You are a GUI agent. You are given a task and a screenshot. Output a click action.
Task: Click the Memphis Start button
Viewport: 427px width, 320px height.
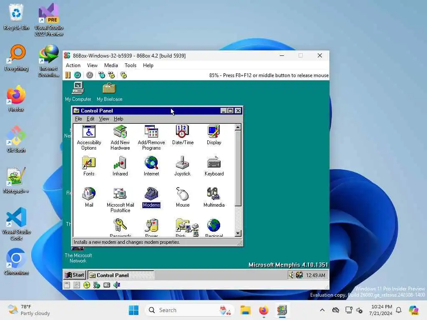75,275
